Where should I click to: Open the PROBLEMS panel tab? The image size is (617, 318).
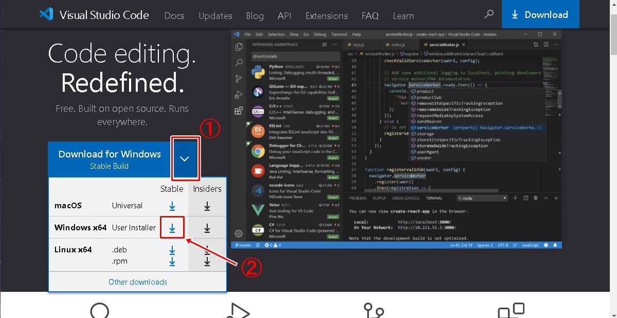357,198
